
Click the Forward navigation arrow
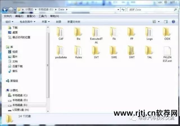11,10
